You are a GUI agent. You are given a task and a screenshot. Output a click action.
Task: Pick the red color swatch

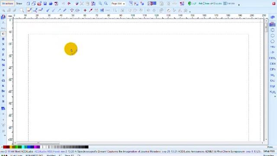[4, 147]
